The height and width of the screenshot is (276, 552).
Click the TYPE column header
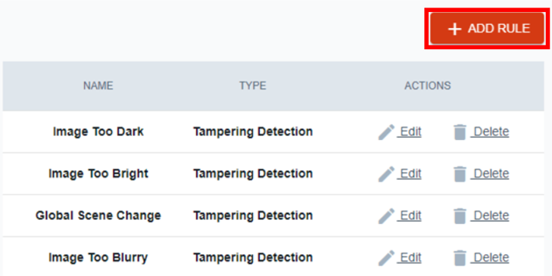(253, 85)
